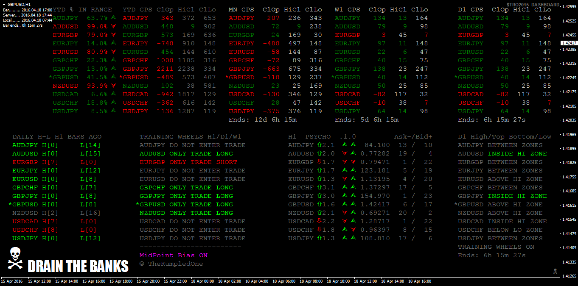
Task: Click the current price marker 1.42417 on axis
Action: 569,43
